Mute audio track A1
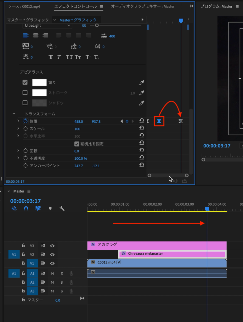This screenshot has height=322, width=243. coord(52,274)
